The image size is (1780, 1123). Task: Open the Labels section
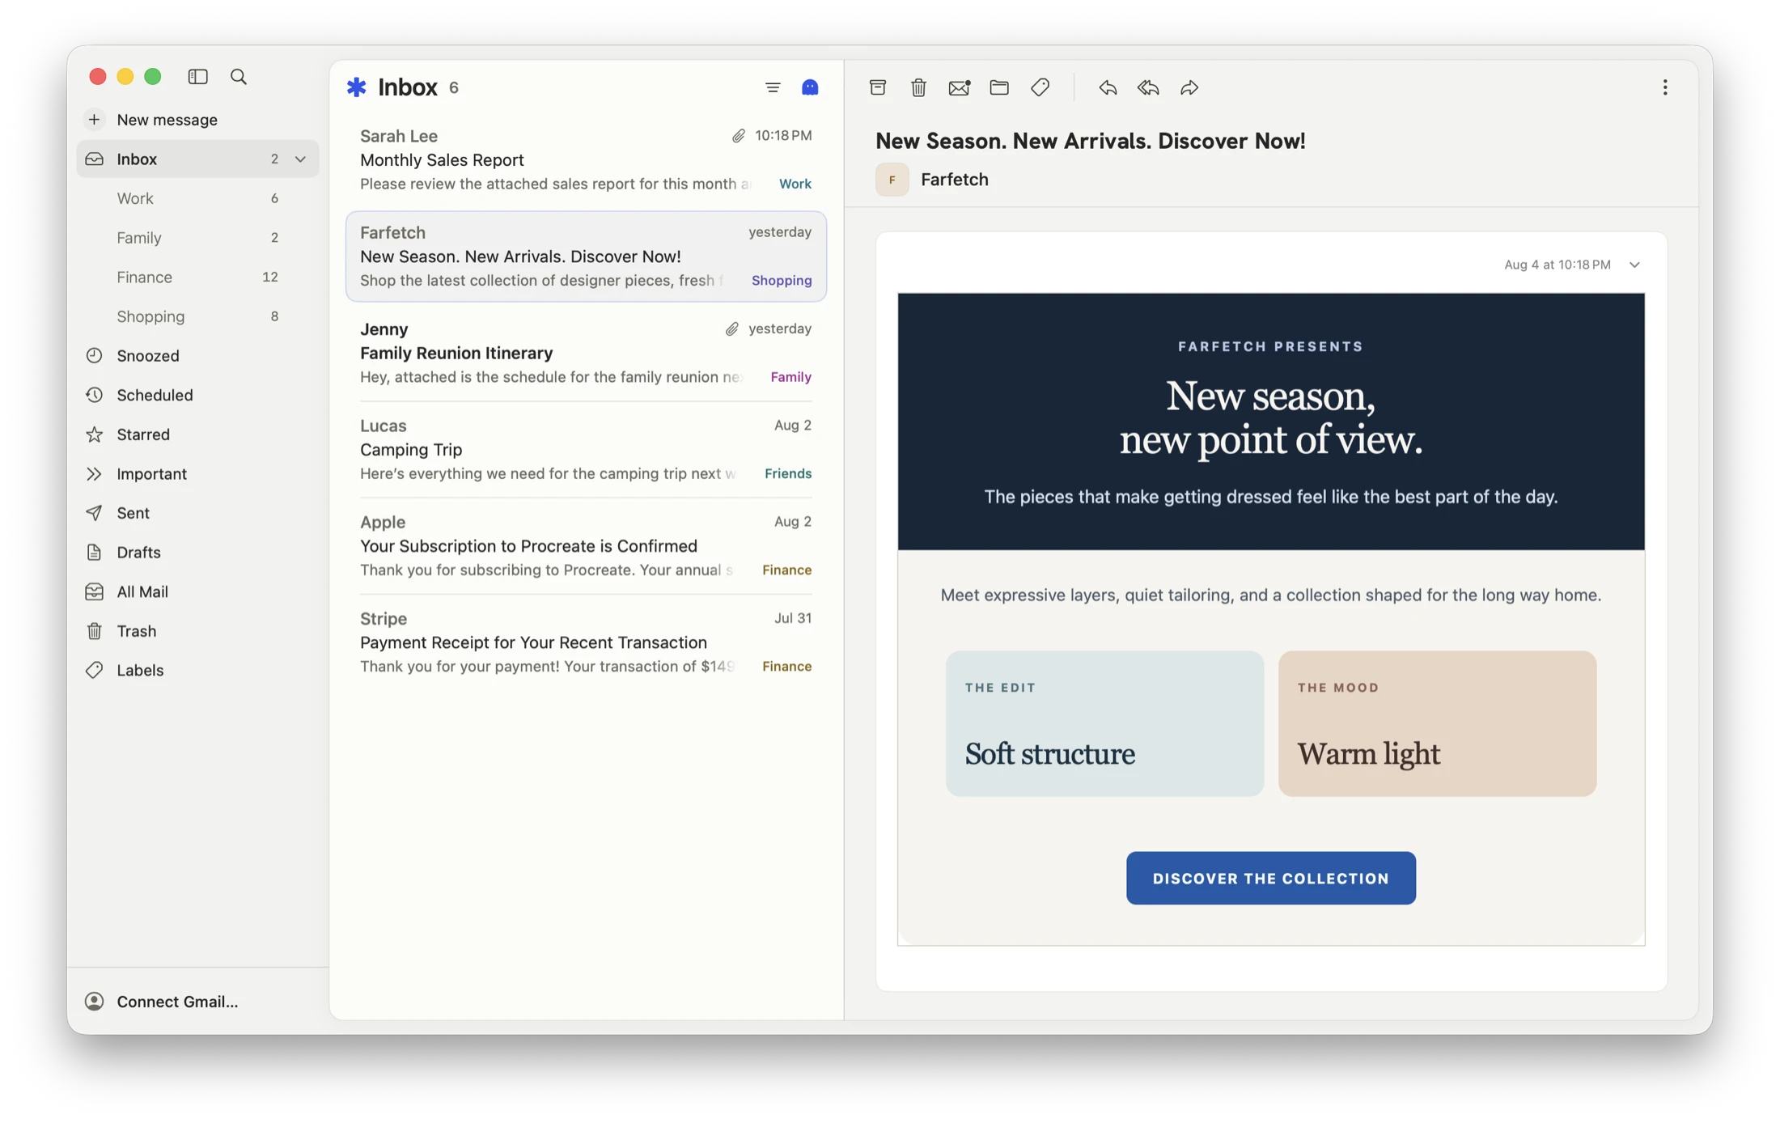pyautogui.click(x=197, y=670)
